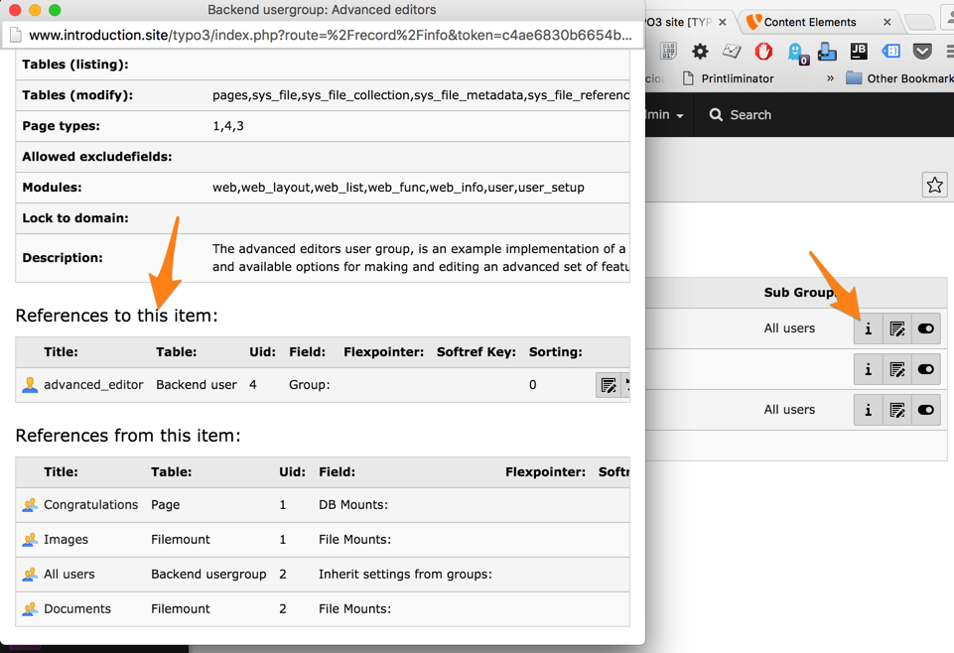The image size is (954, 653).
Task: Click the Congratulations title text
Action: pyautogui.click(x=91, y=505)
